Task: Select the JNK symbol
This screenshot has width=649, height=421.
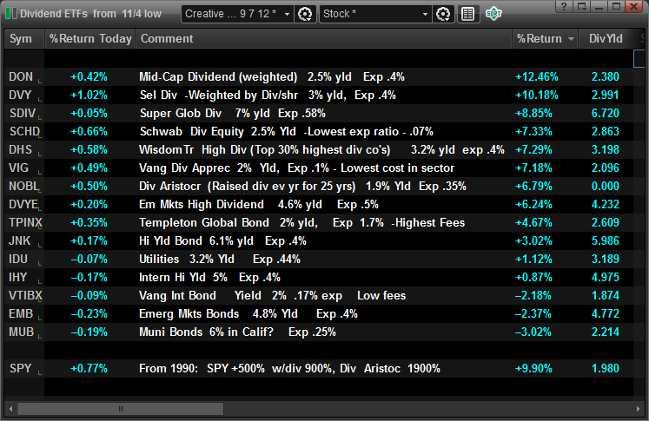Action: 19,240
